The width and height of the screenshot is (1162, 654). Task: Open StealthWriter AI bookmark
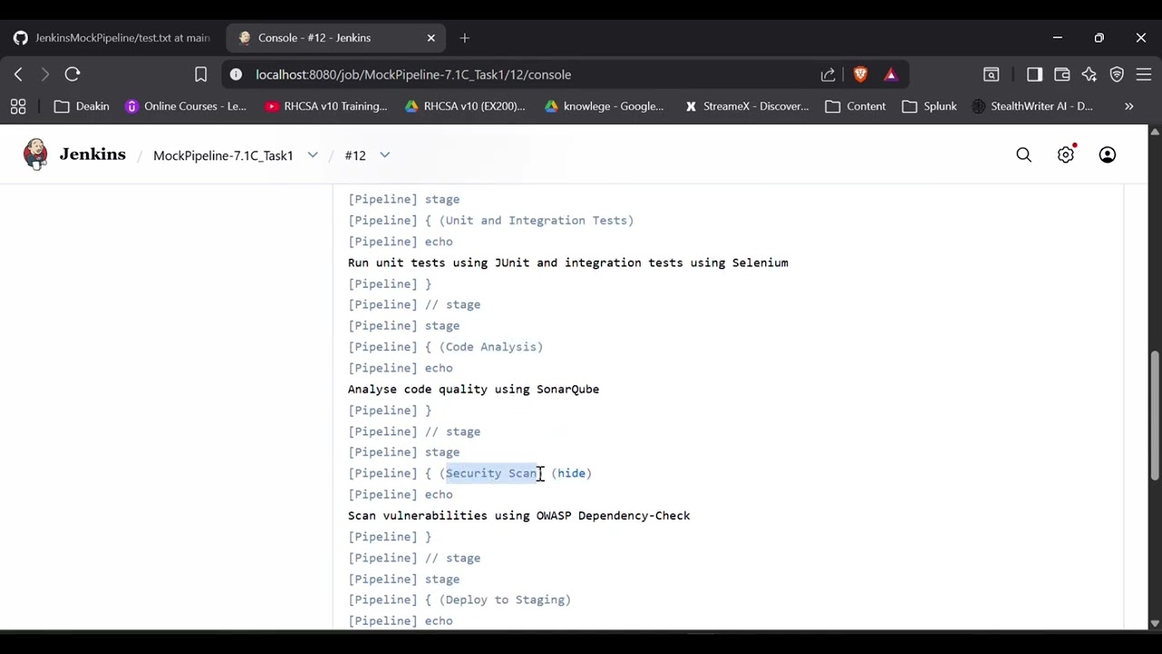[x=1032, y=106]
